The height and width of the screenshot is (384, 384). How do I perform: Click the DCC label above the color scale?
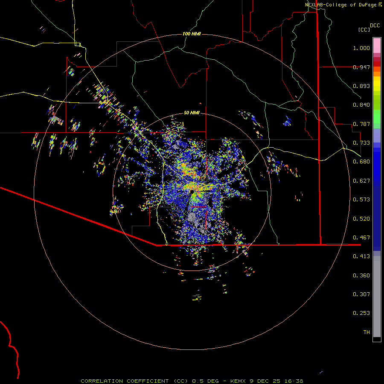coord(375,26)
